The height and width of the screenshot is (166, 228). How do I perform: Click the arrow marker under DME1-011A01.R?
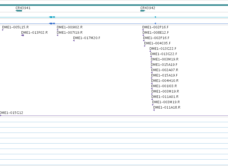point(152,99)
